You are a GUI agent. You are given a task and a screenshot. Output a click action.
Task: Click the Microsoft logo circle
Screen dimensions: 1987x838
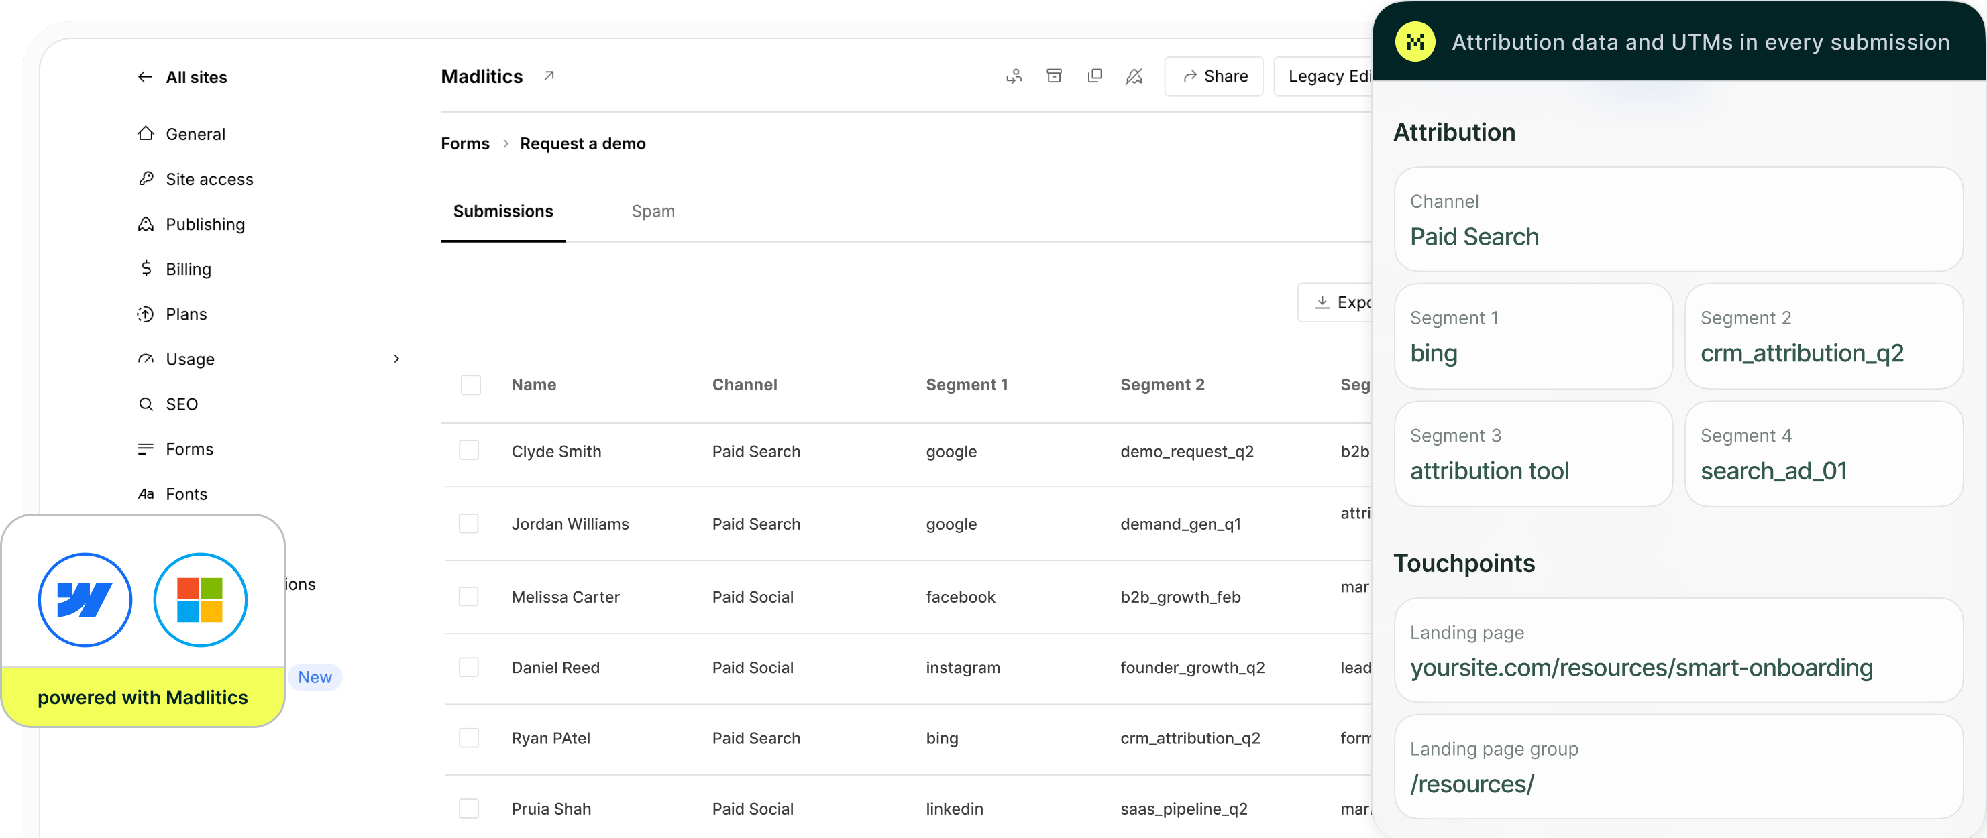click(201, 599)
